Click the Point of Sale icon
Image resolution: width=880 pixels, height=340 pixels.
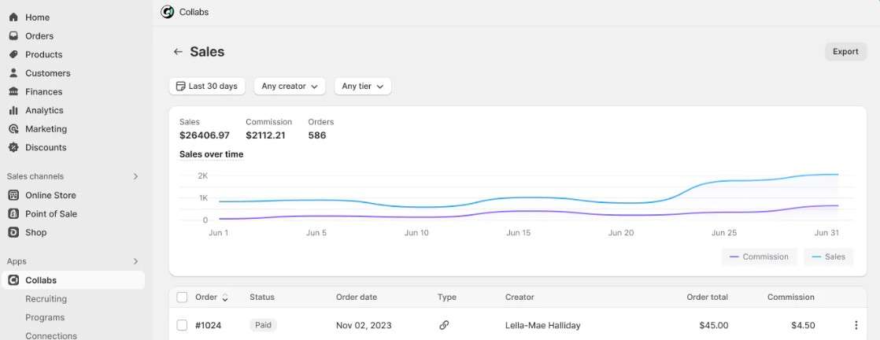coord(13,214)
